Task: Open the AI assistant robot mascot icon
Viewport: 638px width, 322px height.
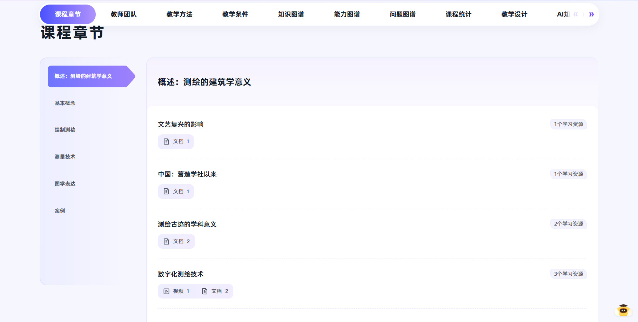Action: click(x=623, y=310)
